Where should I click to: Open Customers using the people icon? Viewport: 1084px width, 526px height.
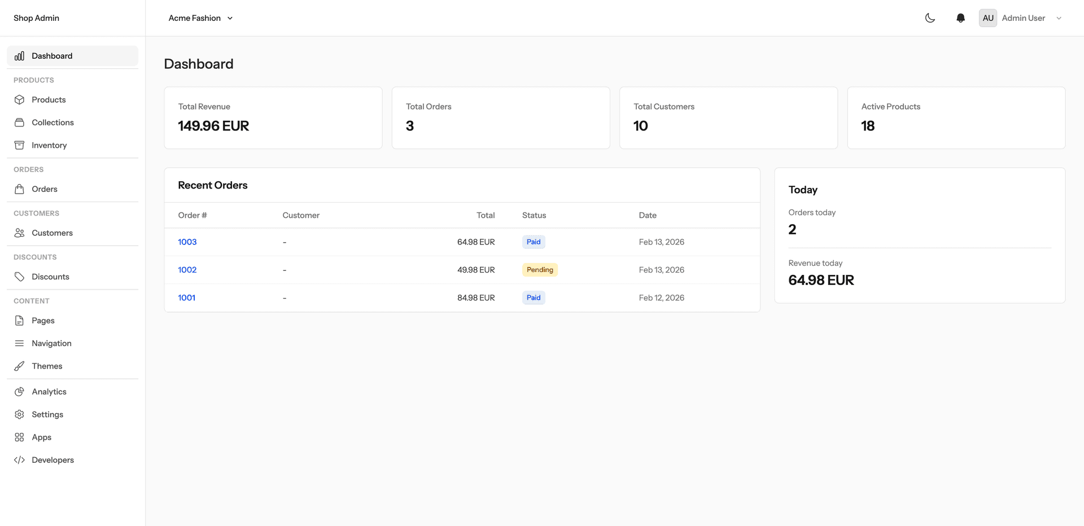point(19,233)
